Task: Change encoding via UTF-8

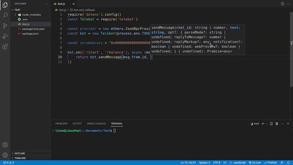Action: [217, 163]
